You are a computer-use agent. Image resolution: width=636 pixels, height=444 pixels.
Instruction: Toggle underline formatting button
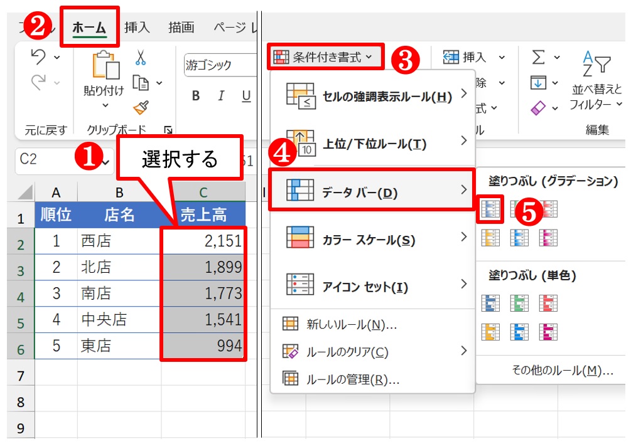point(246,96)
